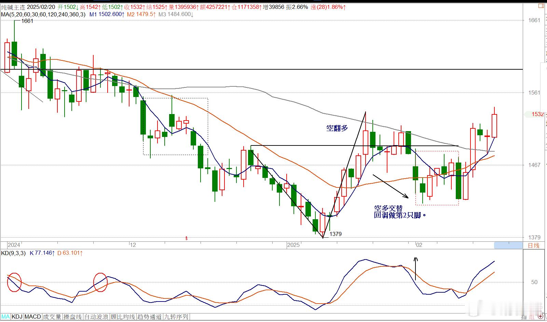Click the M3 1484.600 moving average value
Viewport: 547px width, 322px height.
point(176,14)
